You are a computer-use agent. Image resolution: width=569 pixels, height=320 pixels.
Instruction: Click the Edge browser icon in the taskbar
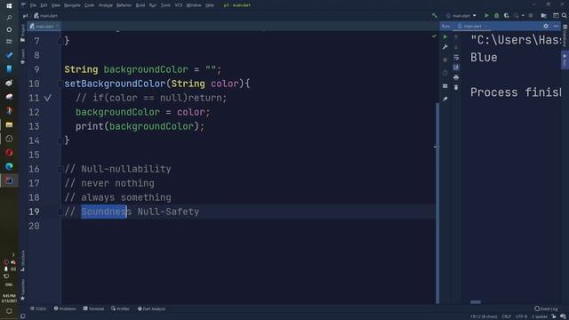[9, 166]
